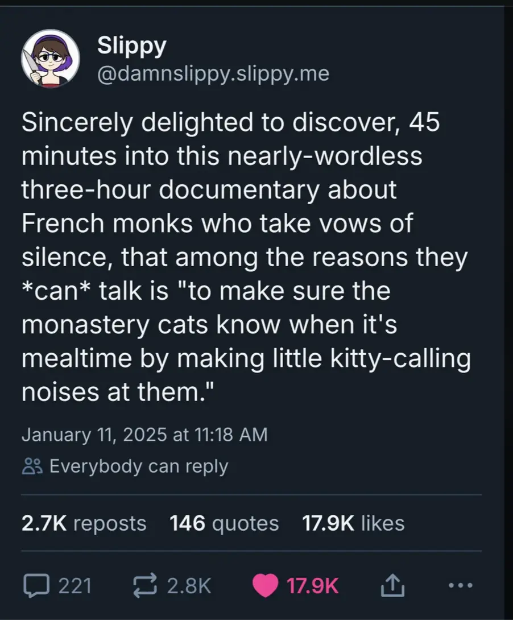
Task: Click the post text about French monks
Action: (246, 256)
